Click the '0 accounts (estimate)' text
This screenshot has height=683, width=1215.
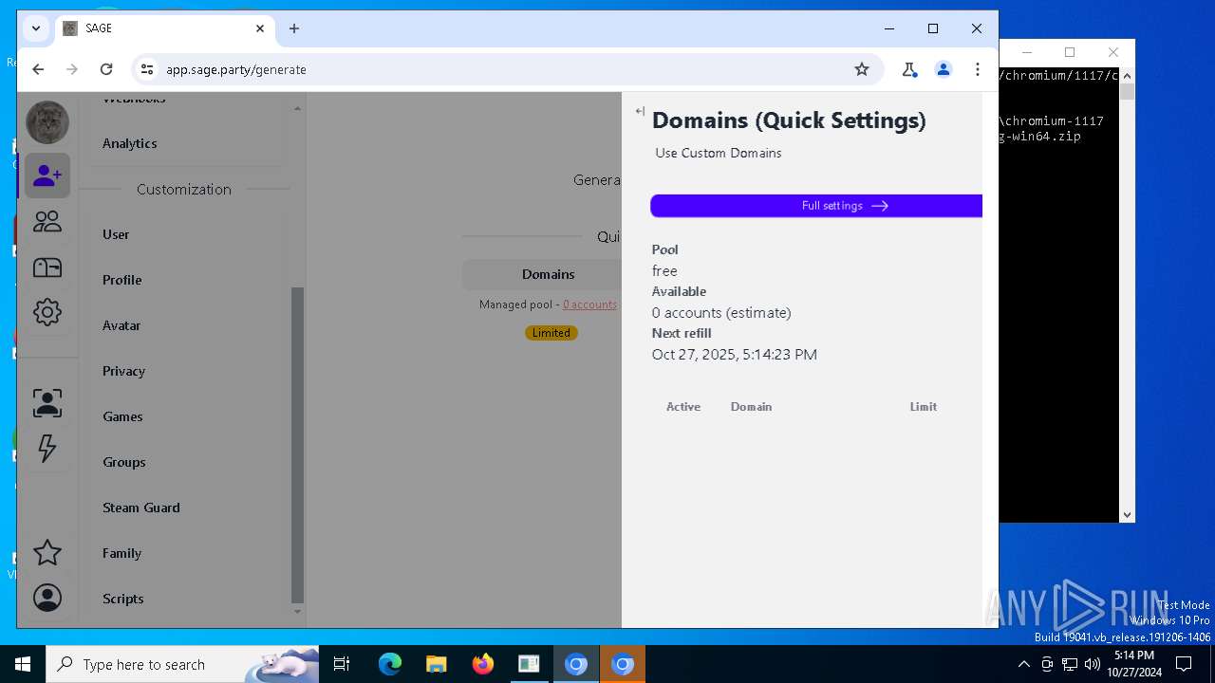coord(721,313)
